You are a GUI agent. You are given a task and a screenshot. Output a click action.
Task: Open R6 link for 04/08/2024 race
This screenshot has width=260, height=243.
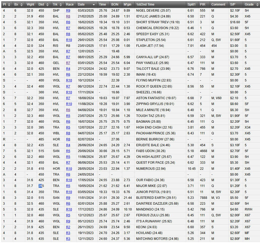point(68,110)
